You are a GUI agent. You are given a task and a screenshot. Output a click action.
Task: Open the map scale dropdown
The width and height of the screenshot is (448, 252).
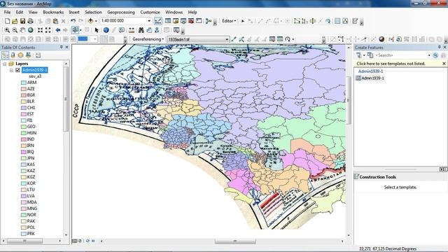tap(149, 21)
